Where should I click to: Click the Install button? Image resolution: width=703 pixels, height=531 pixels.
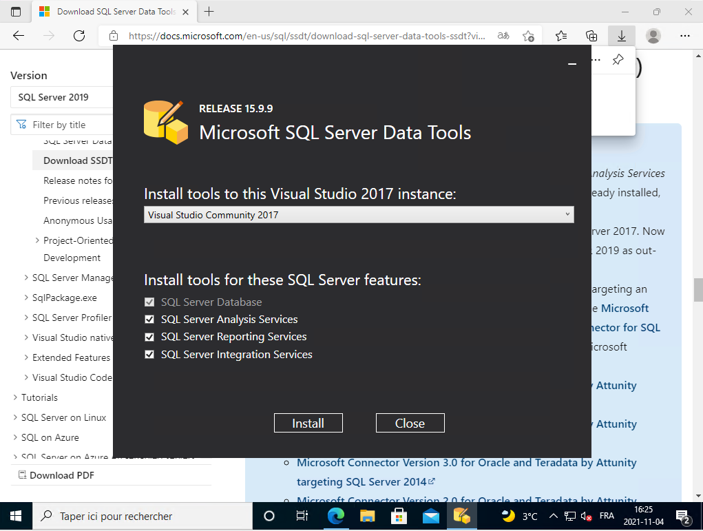308,423
